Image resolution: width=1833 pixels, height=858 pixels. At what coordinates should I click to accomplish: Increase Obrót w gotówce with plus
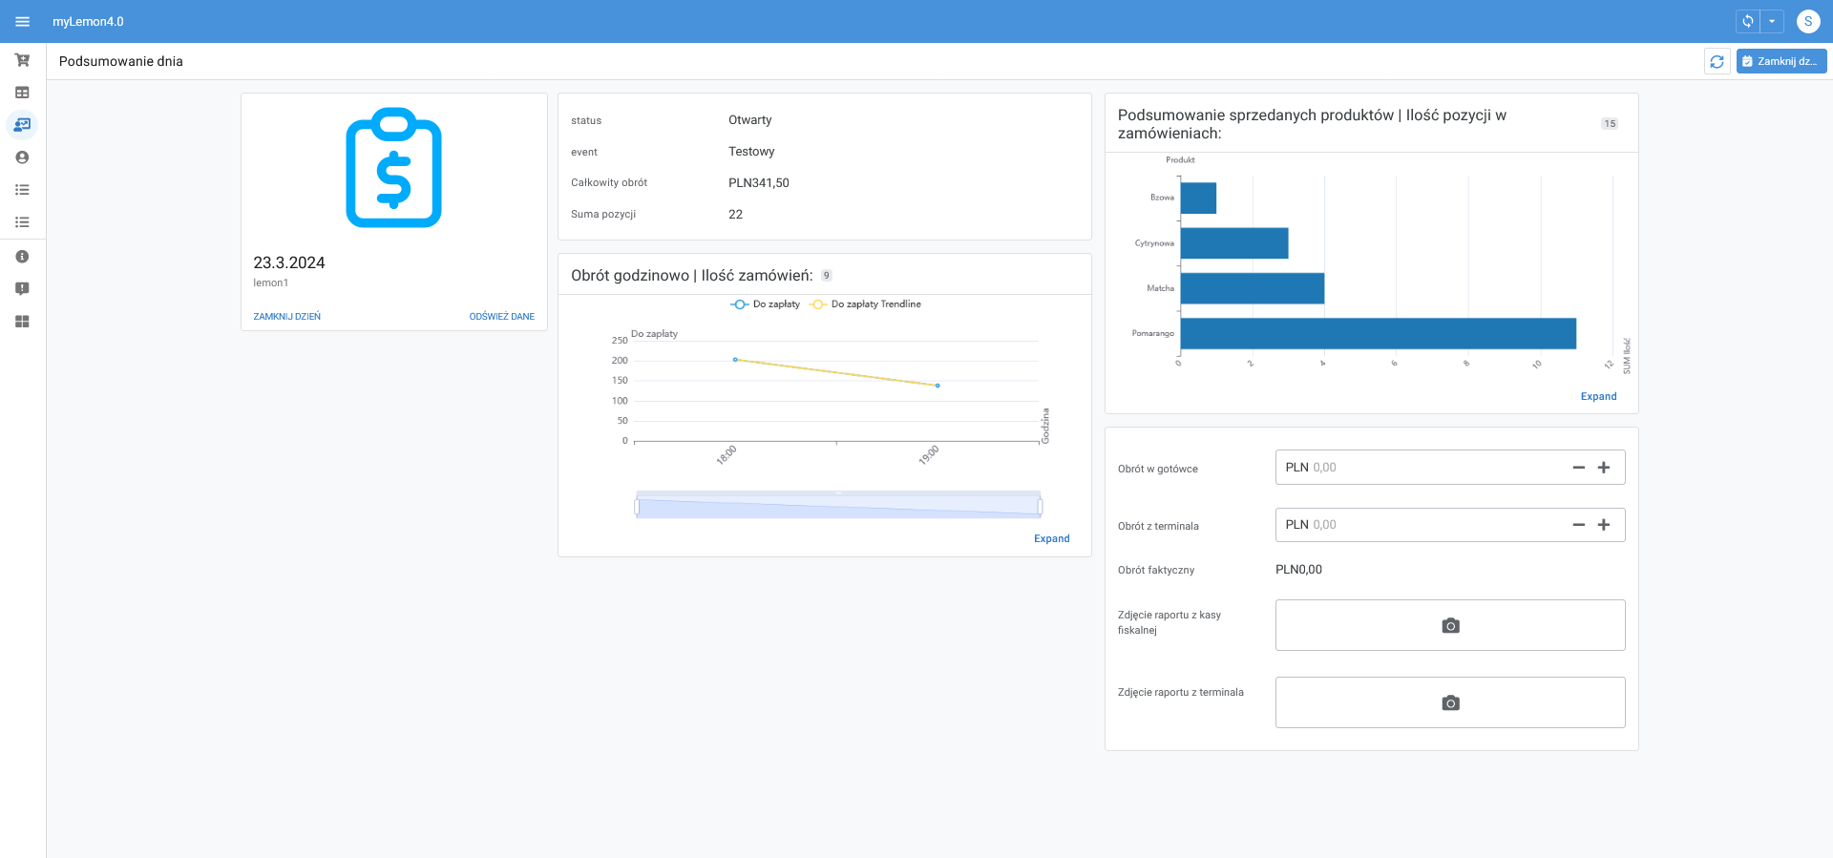click(1604, 468)
